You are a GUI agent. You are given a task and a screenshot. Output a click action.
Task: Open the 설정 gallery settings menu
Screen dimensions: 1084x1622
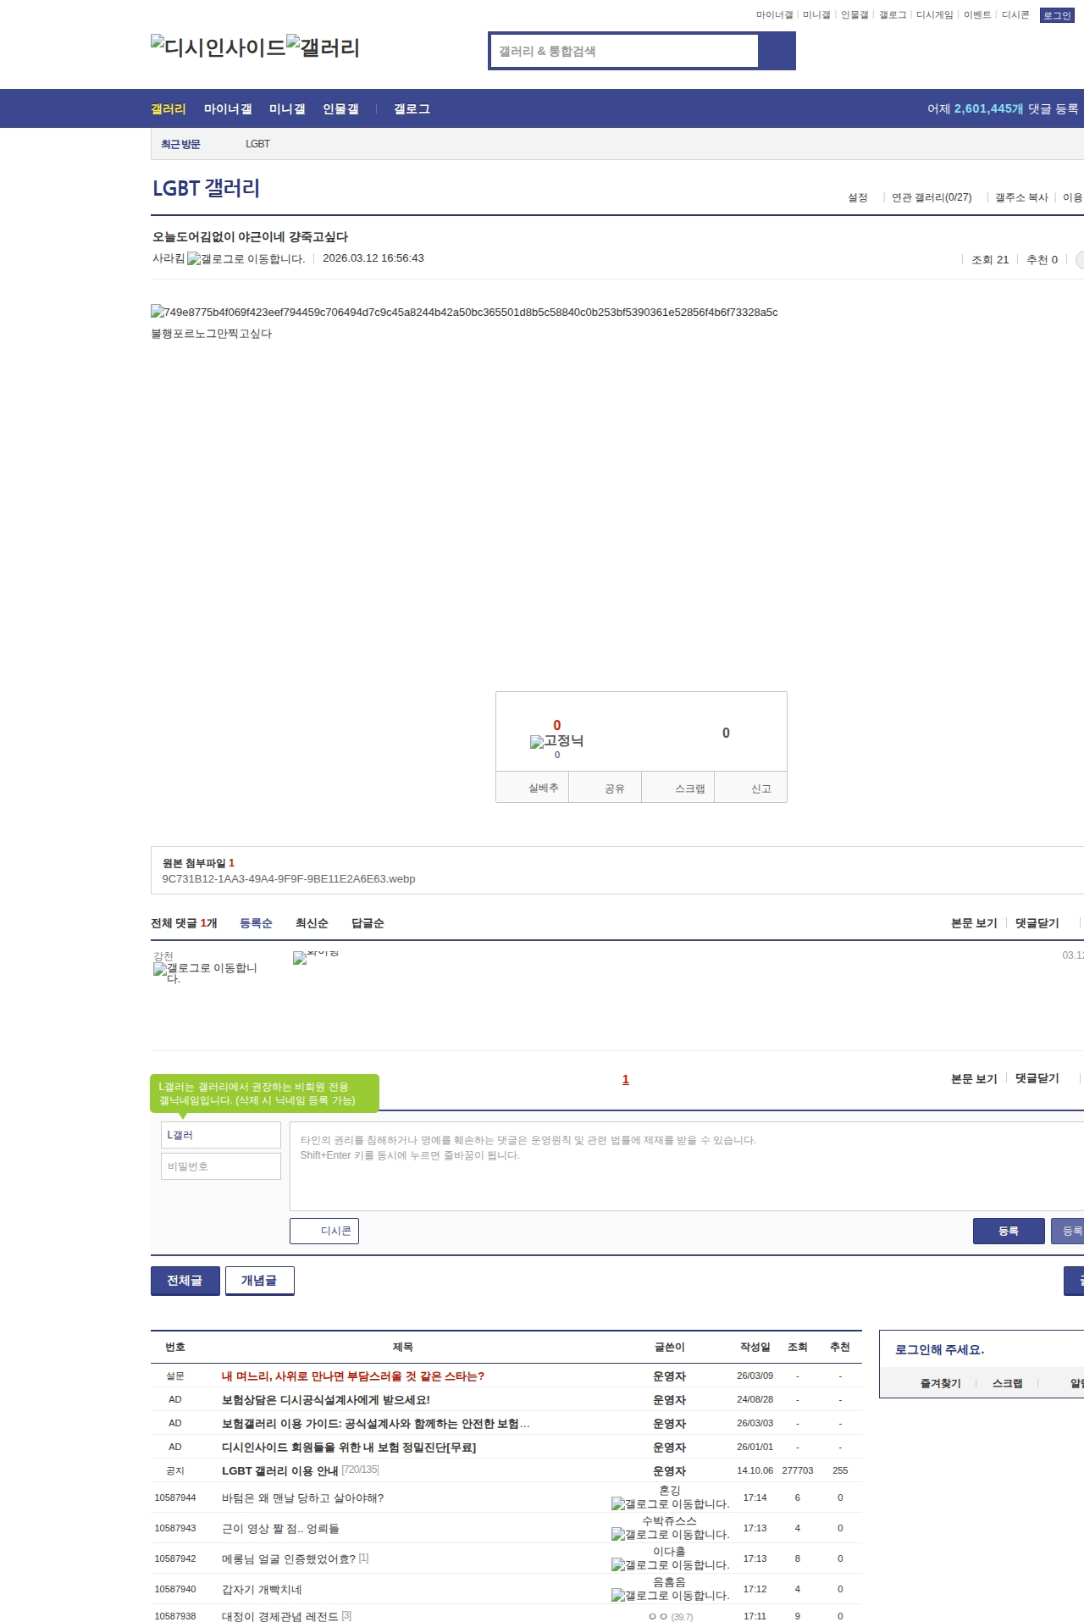point(857,197)
